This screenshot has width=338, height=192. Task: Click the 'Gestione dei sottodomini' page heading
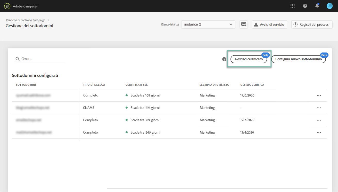pyautogui.click(x=29, y=26)
